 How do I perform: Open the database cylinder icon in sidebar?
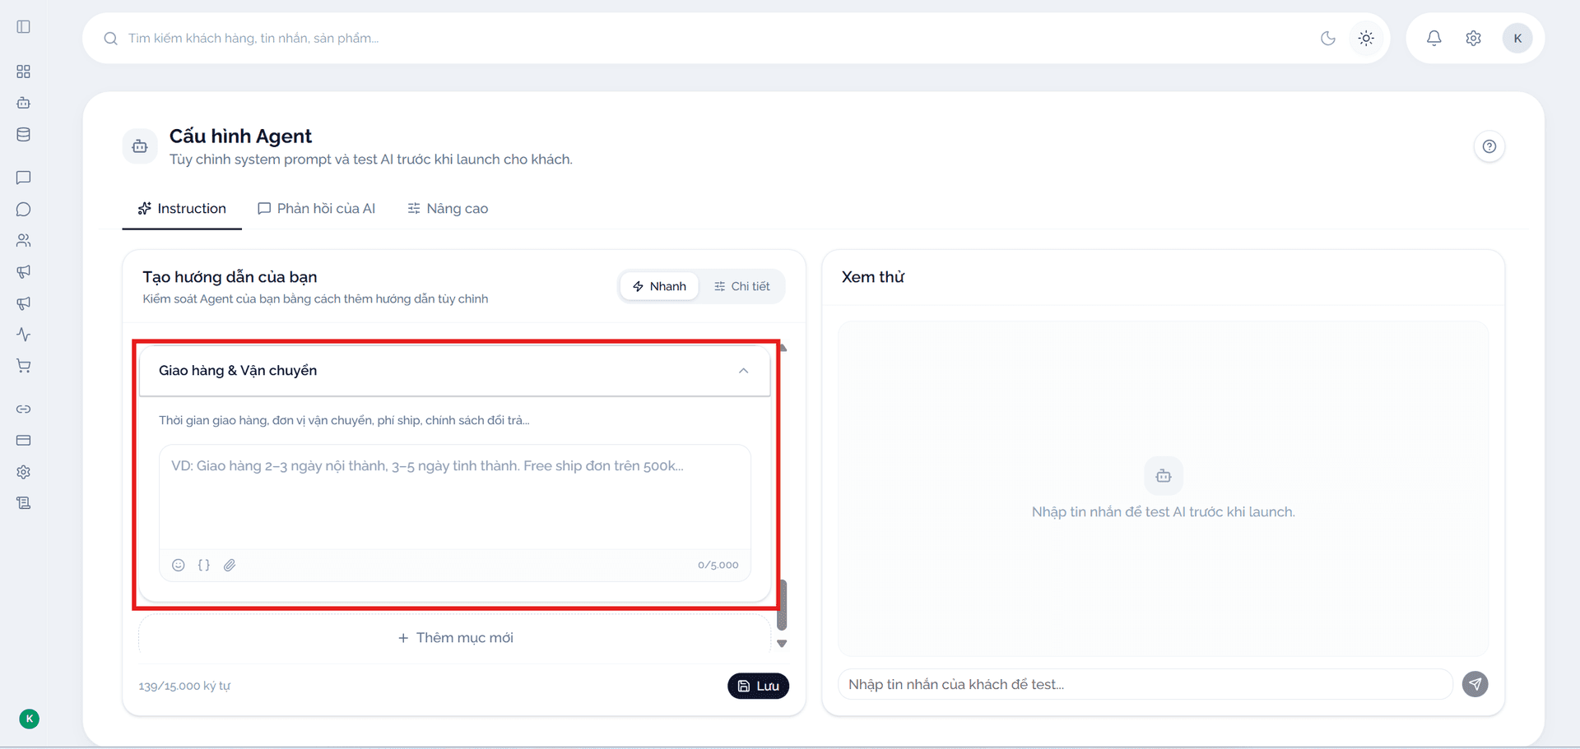pyautogui.click(x=24, y=135)
